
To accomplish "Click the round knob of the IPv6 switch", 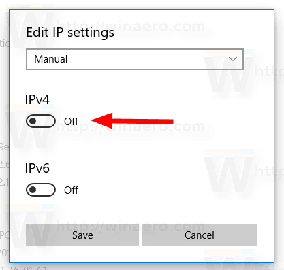I will point(33,190).
